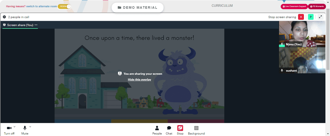The height and width of the screenshot is (136, 330).
Task: Open the Chat panel
Action: tap(169, 130)
